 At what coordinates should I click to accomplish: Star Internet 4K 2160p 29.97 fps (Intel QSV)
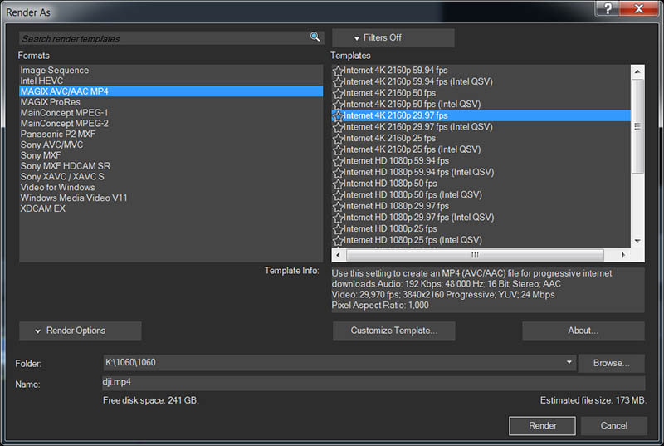pos(338,127)
